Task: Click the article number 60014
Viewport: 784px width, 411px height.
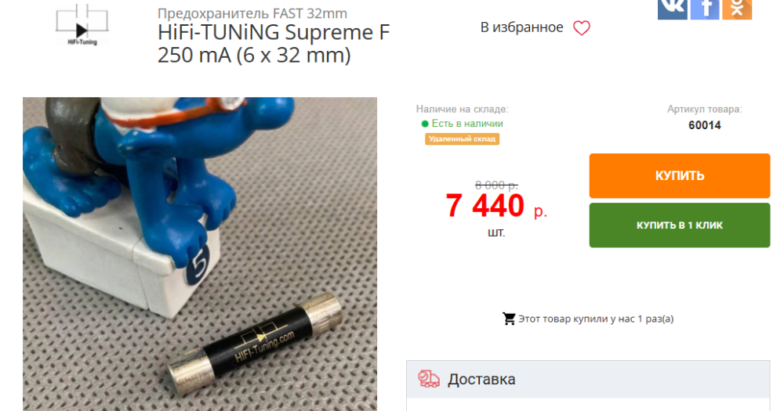Action: (x=705, y=125)
